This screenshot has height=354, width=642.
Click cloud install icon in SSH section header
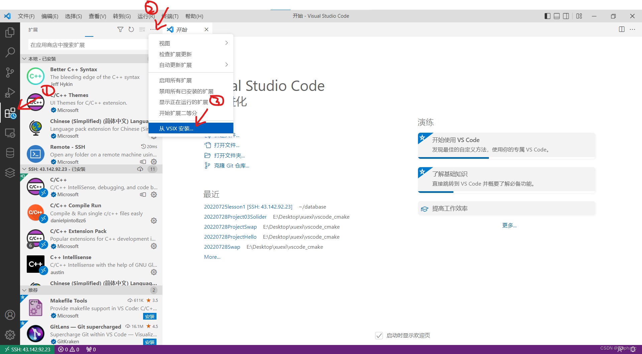pyautogui.click(x=140, y=169)
